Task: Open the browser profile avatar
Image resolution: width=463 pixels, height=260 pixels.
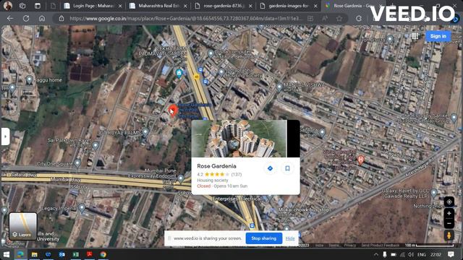Action: (8, 6)
